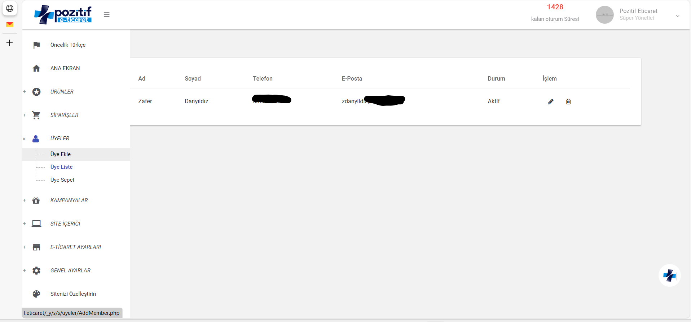Delete member Zafer using trash icon

[x=568, y=102]
